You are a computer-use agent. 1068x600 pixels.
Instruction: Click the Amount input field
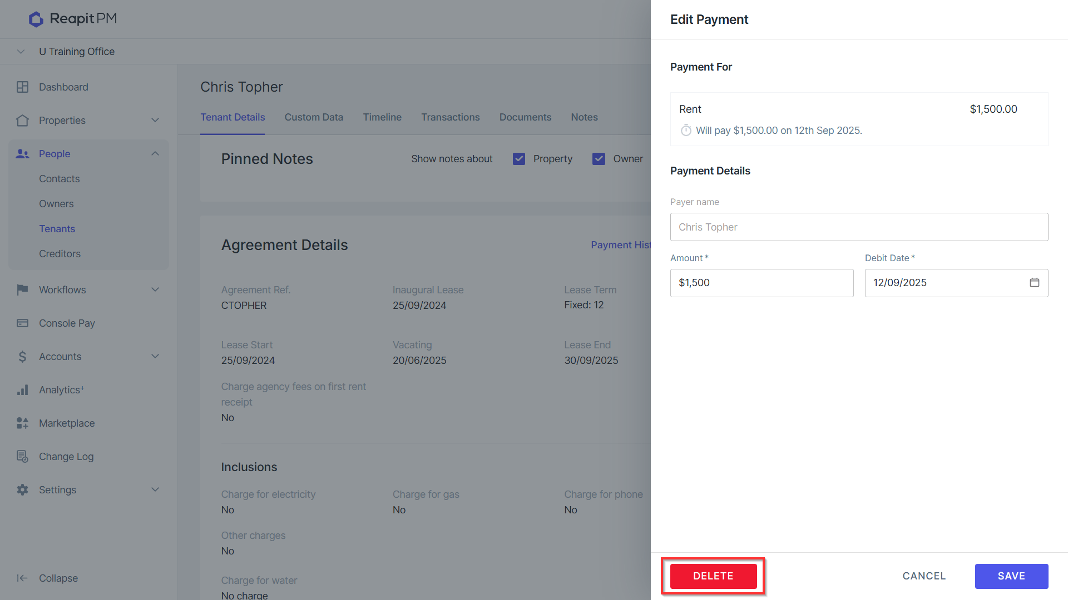click(x=762, y=283)
